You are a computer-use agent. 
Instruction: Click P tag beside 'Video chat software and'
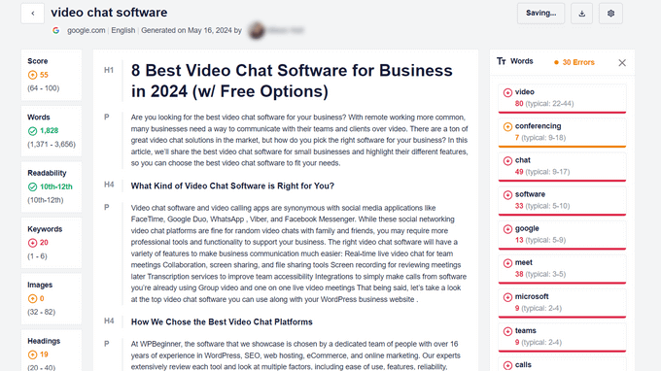coord(107,207)
